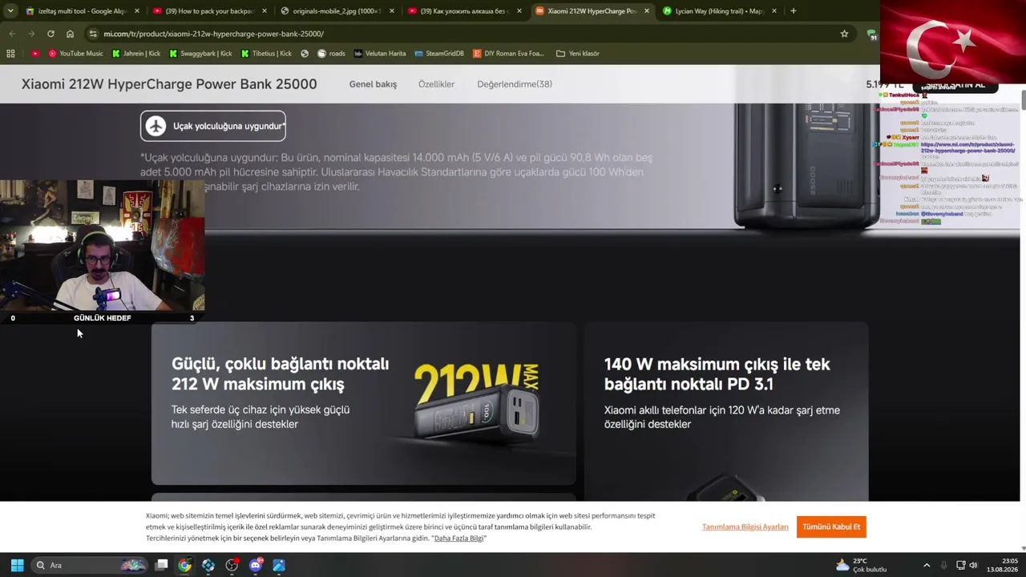The width and height of the screenshot is (1026, 577).
Task: Select the Özellikler section tab
Action: pos(436,84)
